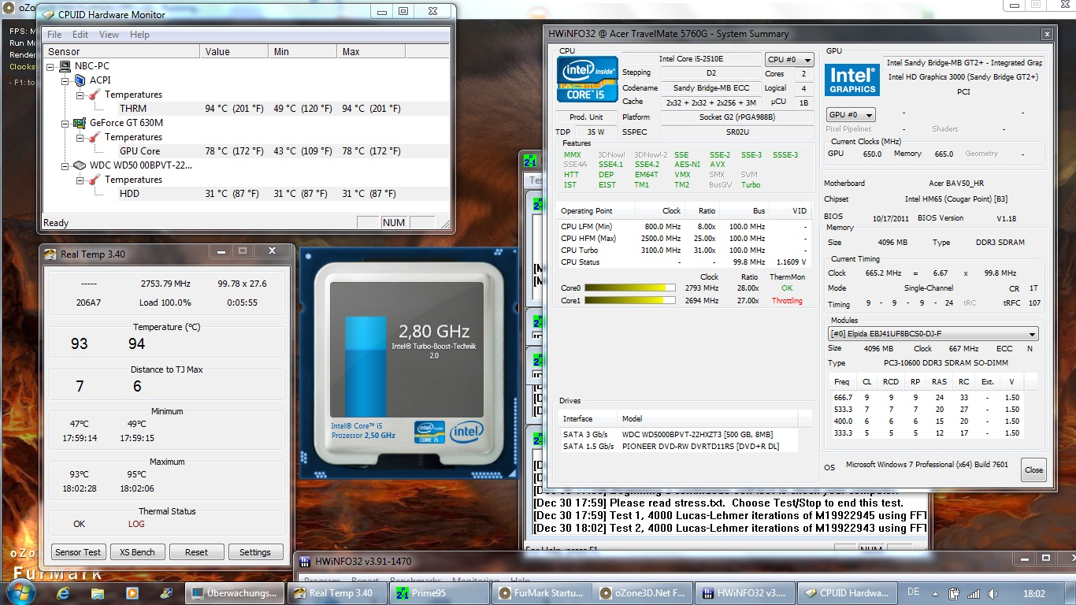Open Windows Media Player from the taskbar
This screenshot has height=605, width=1076.
tap(132, 592)
